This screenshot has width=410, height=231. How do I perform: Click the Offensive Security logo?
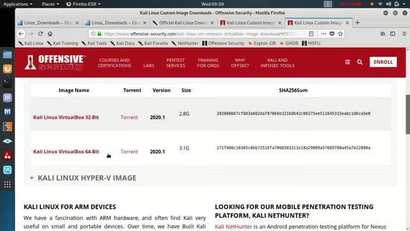pyautogui.click(x=54, y=62)
